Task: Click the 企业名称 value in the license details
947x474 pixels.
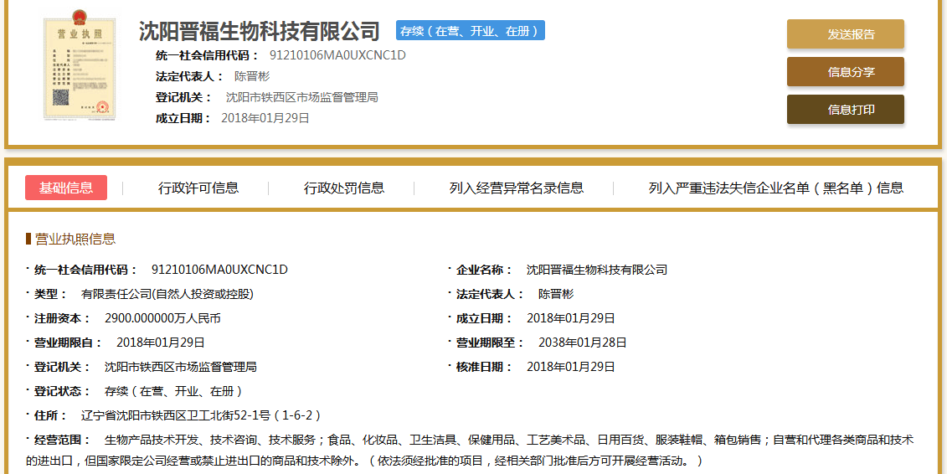Action: coord(596,270)
